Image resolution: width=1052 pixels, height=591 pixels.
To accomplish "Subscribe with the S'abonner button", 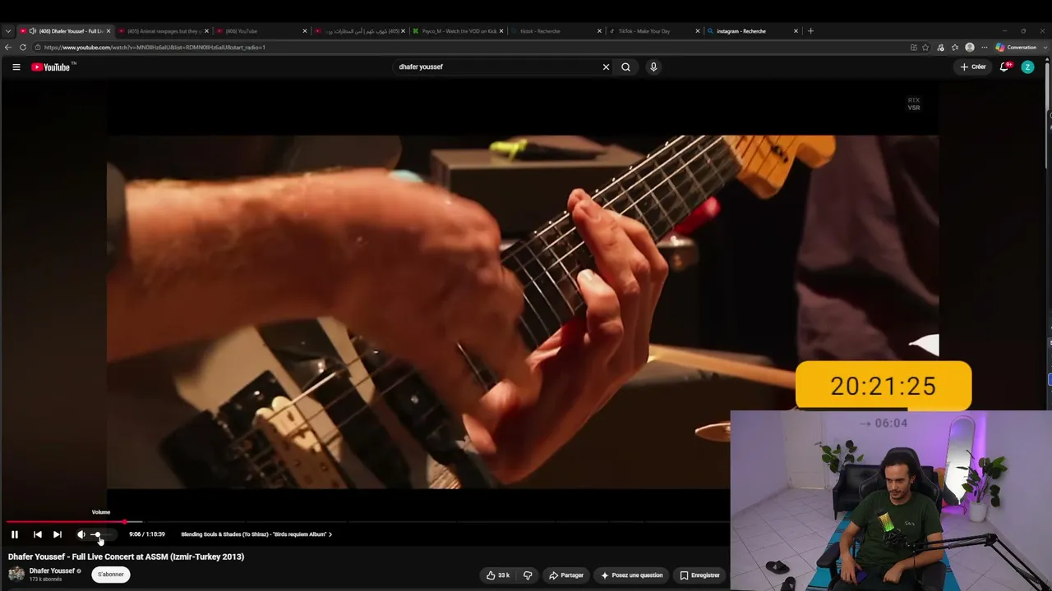I will click(x=111, y=575).
